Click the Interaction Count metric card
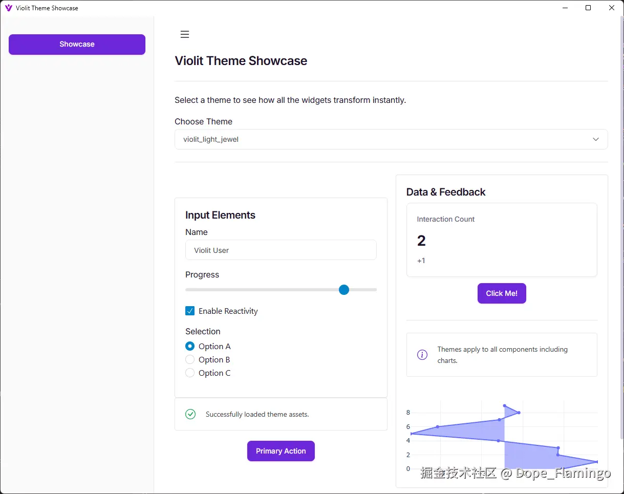This screenshot has height=494, width=624. coord(502,240)
